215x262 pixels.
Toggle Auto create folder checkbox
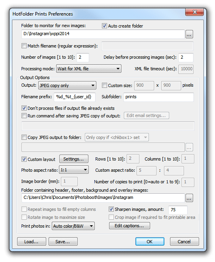104,26
